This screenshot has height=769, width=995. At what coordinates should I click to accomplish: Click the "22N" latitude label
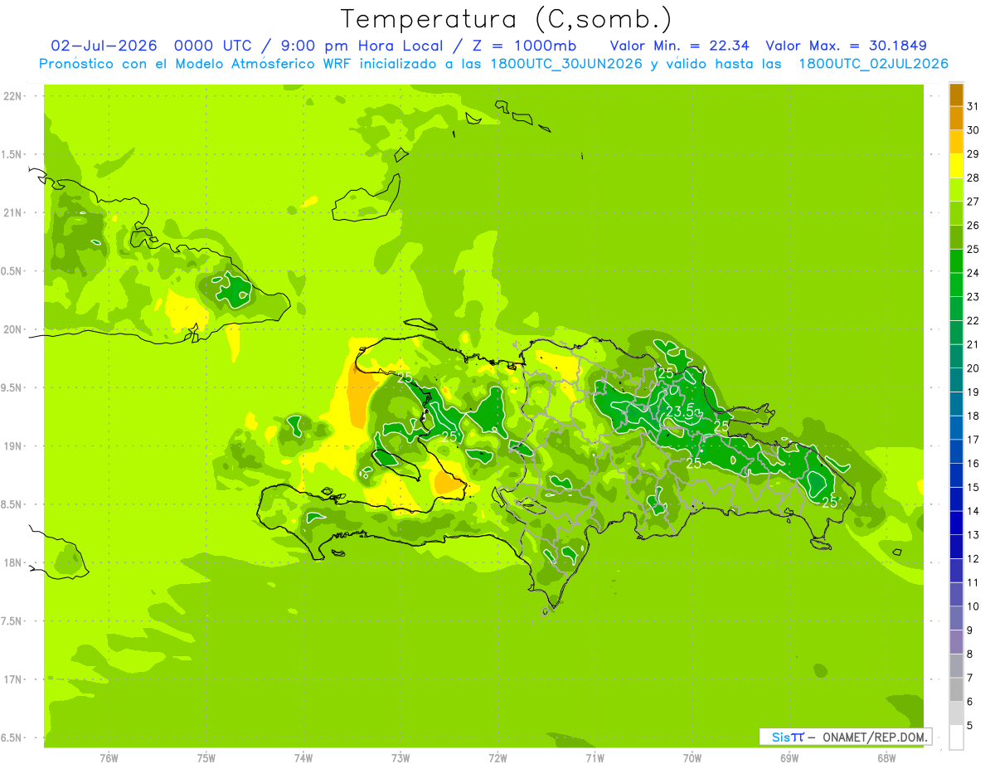coord(13,96)
